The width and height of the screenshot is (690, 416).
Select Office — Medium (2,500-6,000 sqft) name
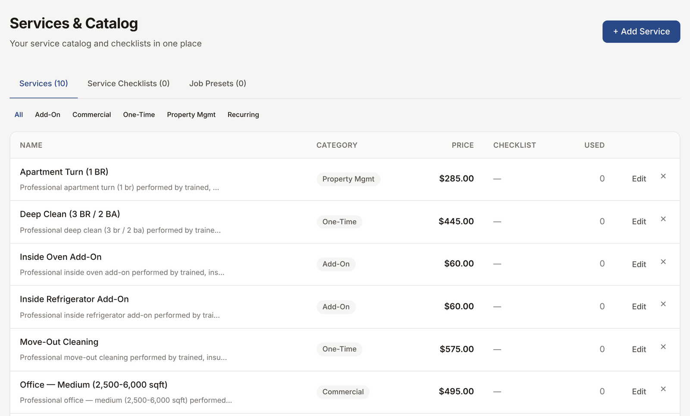coord(94,385)
